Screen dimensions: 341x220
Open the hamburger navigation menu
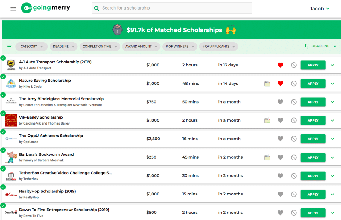click(13, 9)
